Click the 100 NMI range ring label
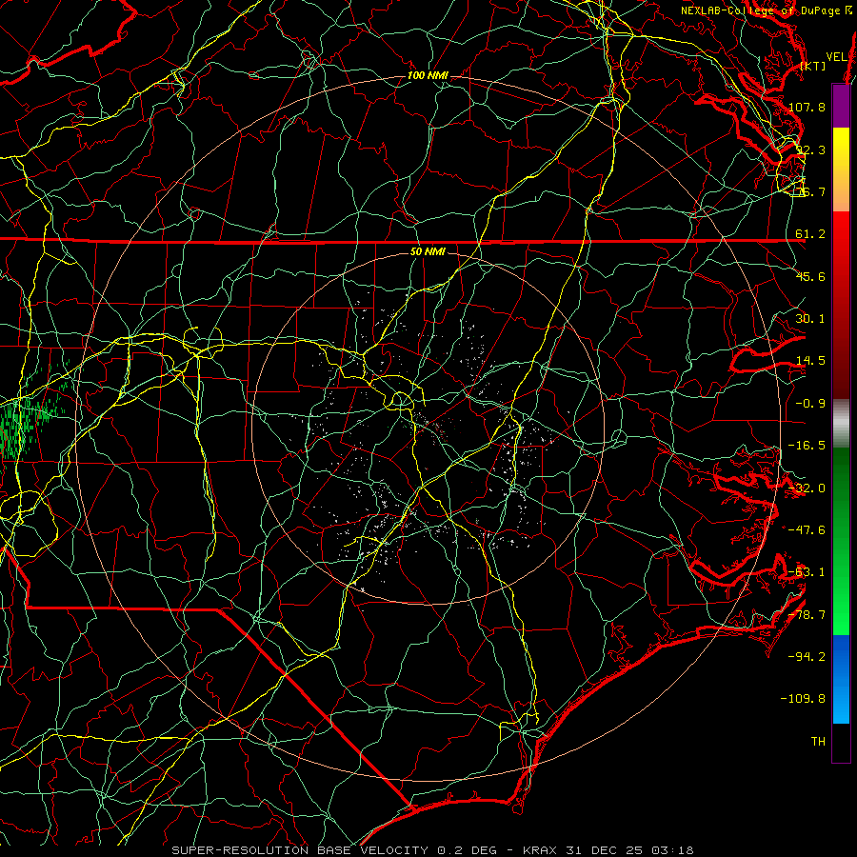 click(428, 75)
